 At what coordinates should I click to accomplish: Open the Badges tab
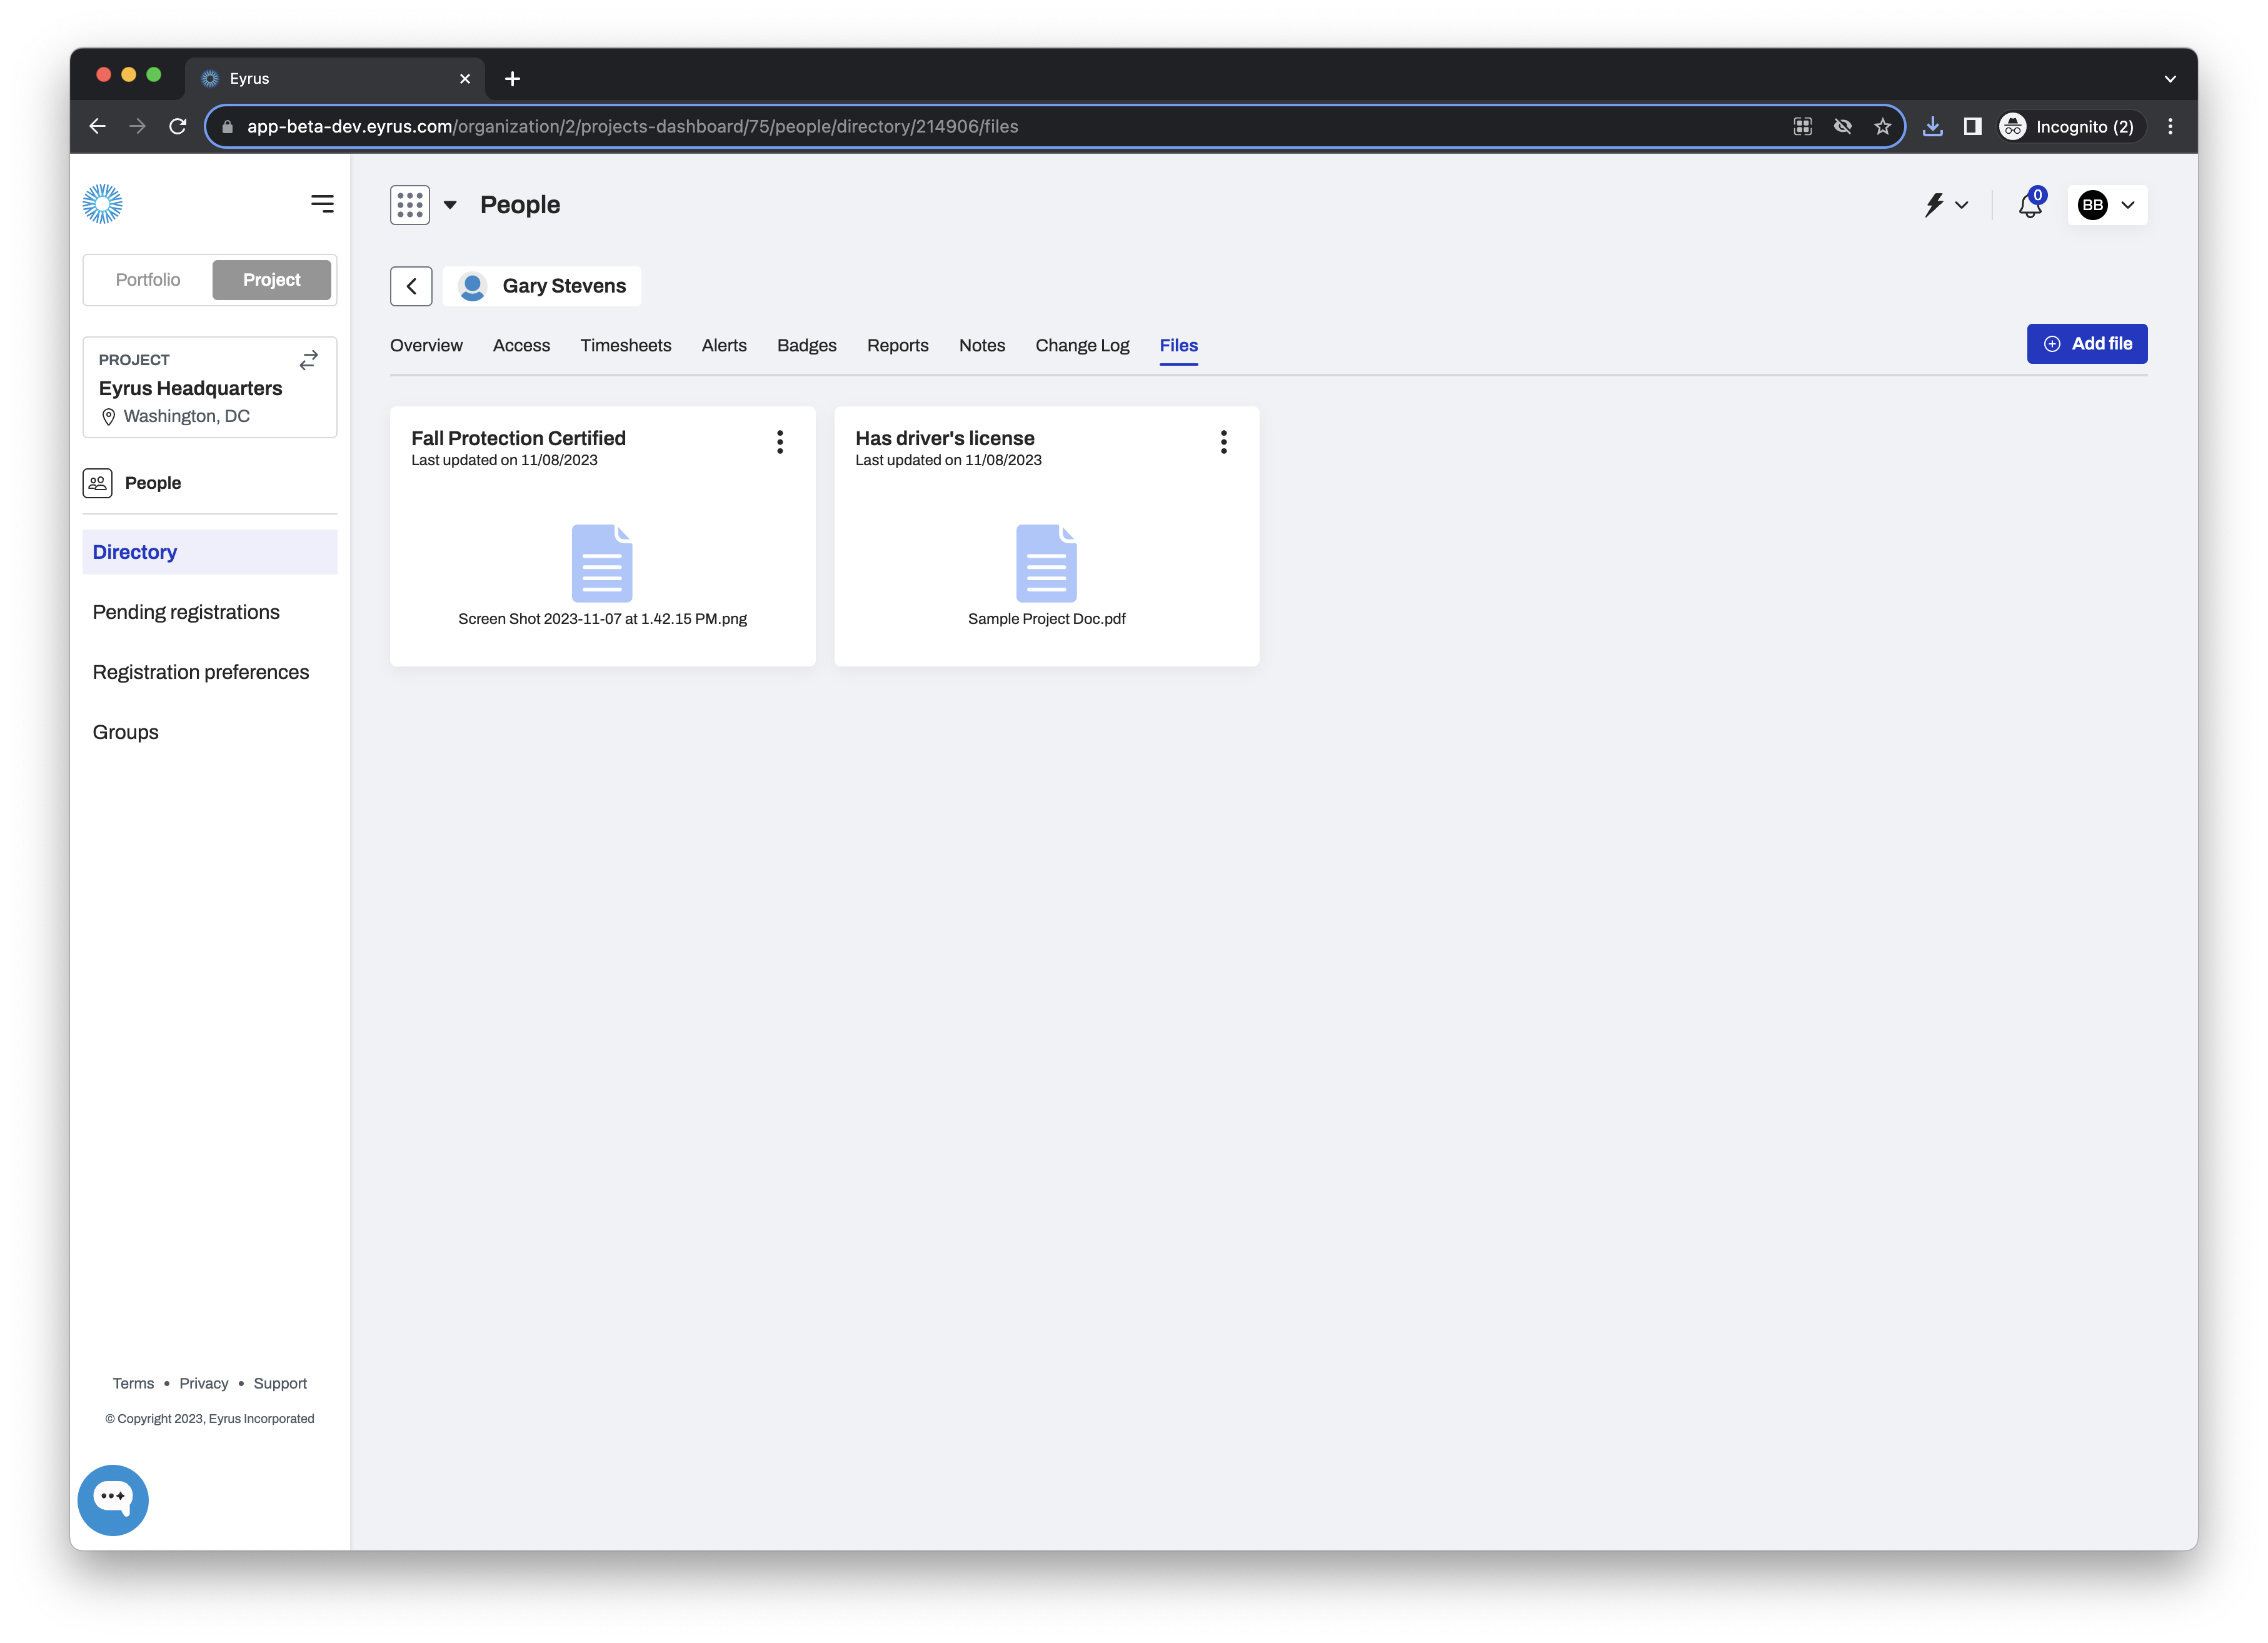point(806,345)
